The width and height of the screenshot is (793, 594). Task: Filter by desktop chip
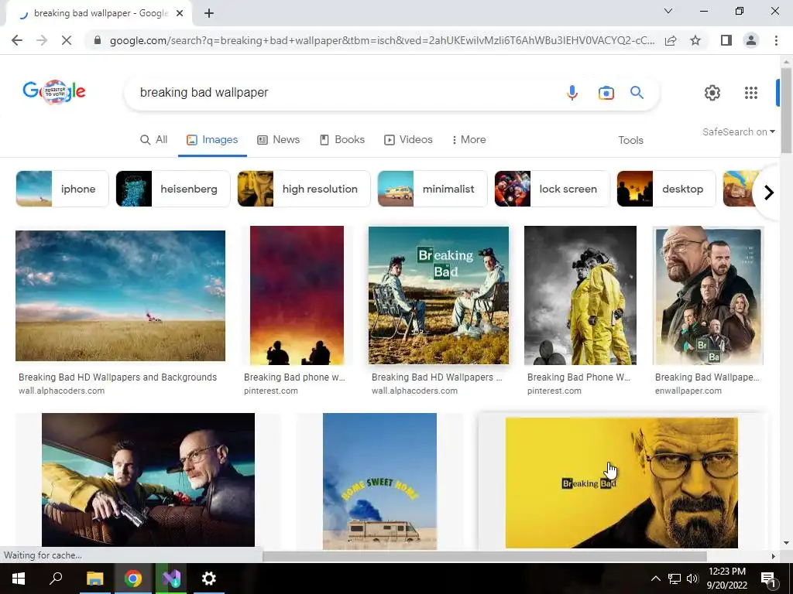(x=667, y=189)
